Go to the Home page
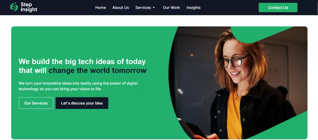Screen dimensions: 318x140 pyautogui.click(x=100, y=7)
